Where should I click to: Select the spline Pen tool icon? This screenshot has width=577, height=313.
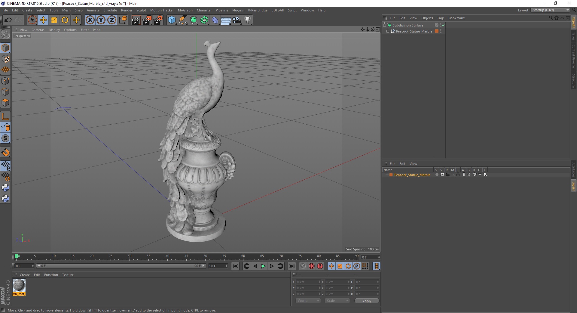[x=183, y=20]
